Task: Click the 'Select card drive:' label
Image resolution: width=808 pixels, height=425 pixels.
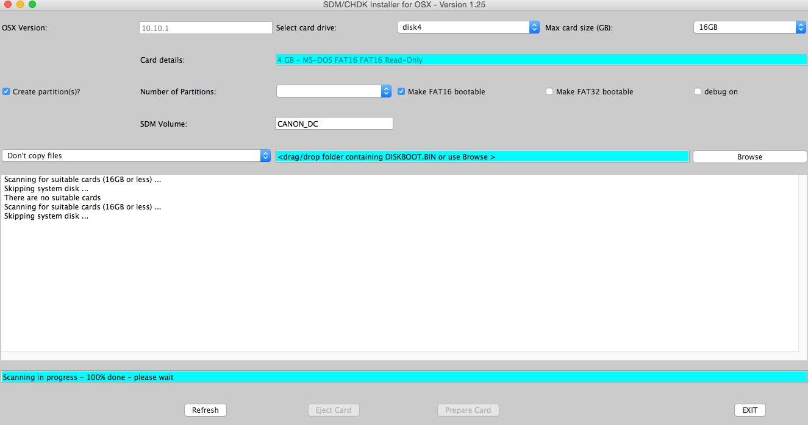Action: [x=306, y=28]
